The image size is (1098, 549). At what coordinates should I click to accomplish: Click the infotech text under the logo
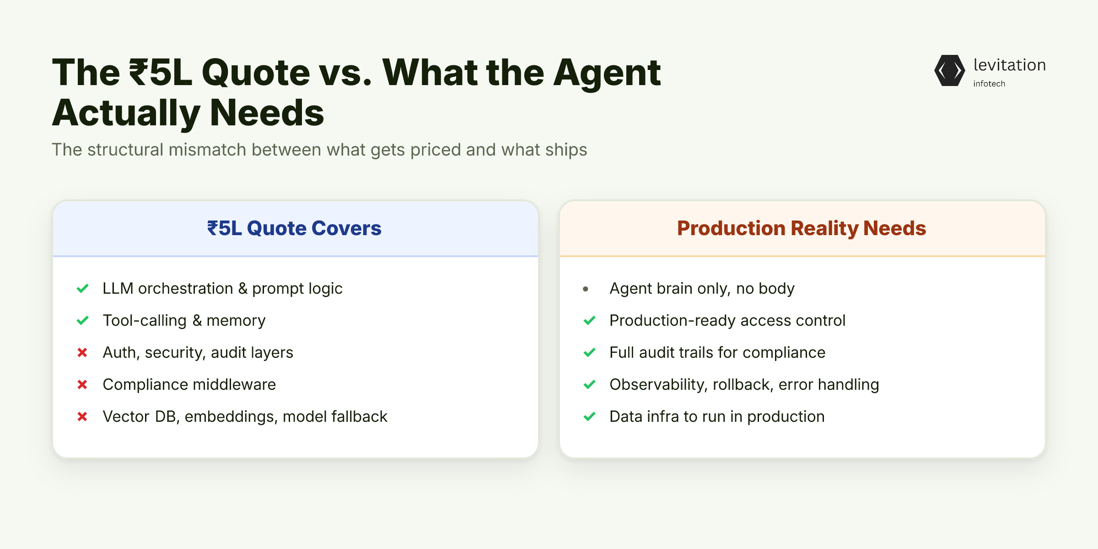pos(989,84)
